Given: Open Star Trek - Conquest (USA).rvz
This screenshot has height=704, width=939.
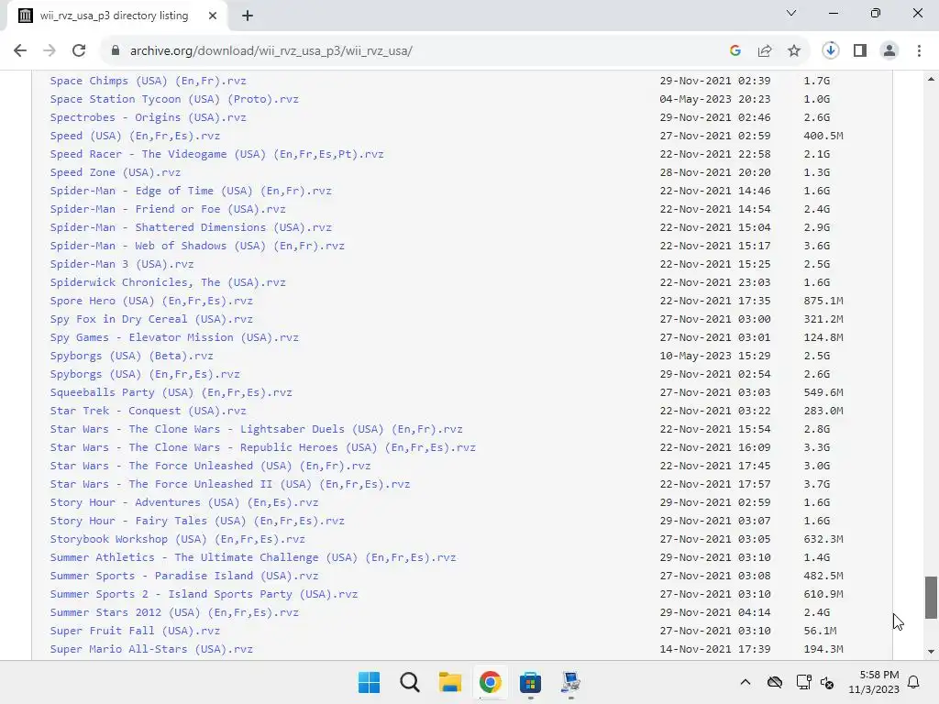Looking at the screenshot, I should pyautogui.click(x=148, y=411).
